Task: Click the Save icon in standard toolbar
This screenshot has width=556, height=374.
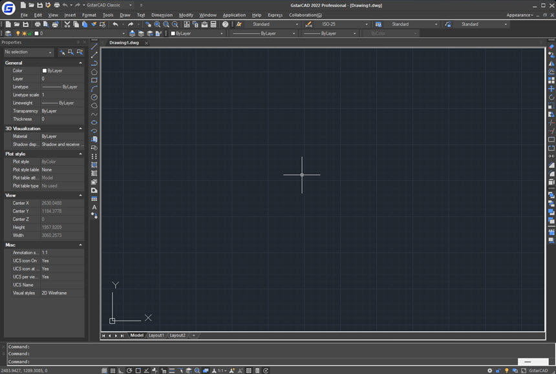Action: point(25,24)
